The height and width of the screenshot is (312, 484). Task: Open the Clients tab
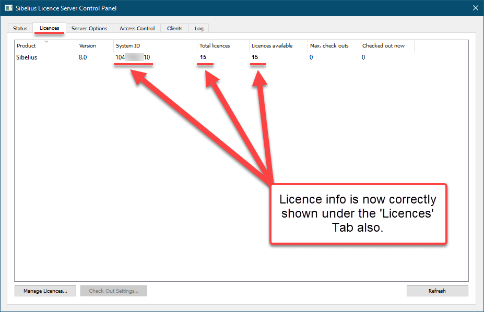tap(174, 28)
